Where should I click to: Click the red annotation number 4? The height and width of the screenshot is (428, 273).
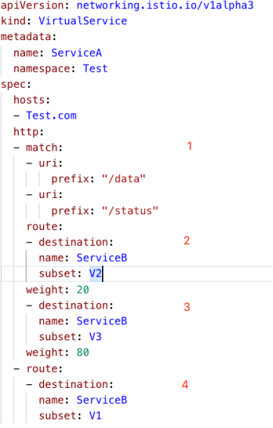coord(185,385)
